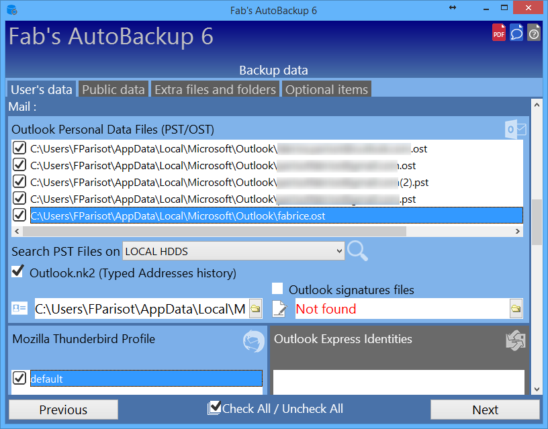Uncheck the fabrice.ost file checkbox
Screen dimensions: 548x429
click(x=20, y=216)
